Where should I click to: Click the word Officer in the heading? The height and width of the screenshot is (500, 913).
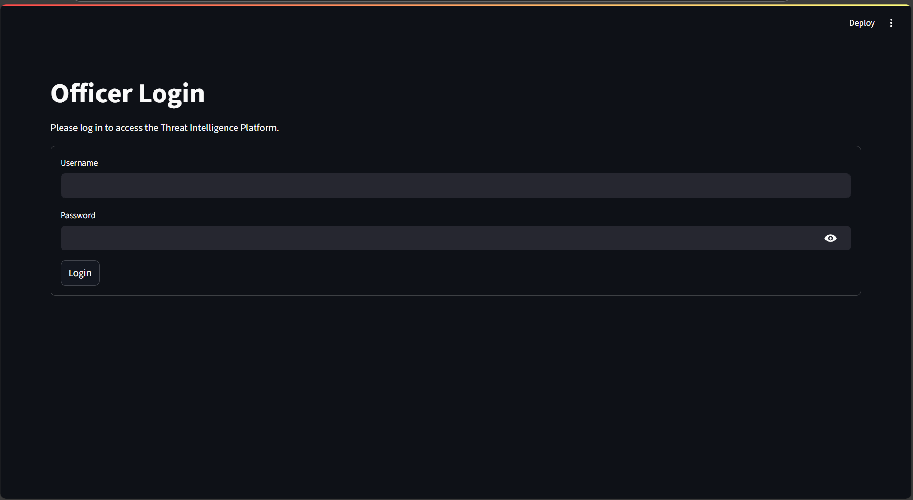pyautogui.click(x=92, y=93)
